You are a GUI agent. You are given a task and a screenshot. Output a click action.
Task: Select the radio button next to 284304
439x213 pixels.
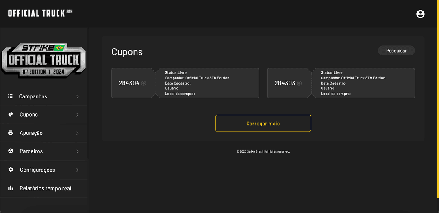coord(143,83)
